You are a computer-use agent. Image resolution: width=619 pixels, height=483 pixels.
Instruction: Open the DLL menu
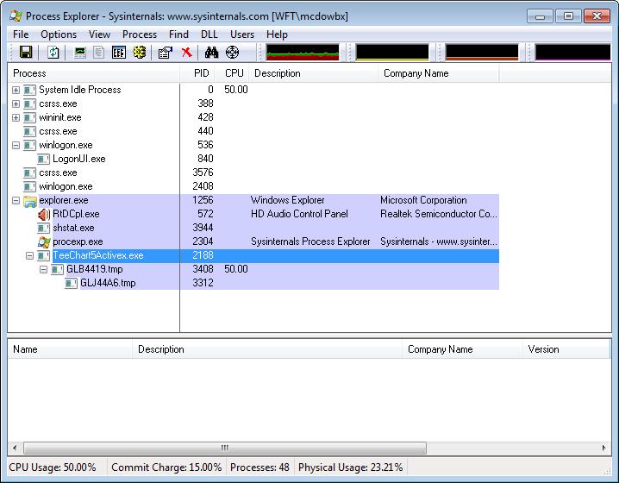[209, 34]
